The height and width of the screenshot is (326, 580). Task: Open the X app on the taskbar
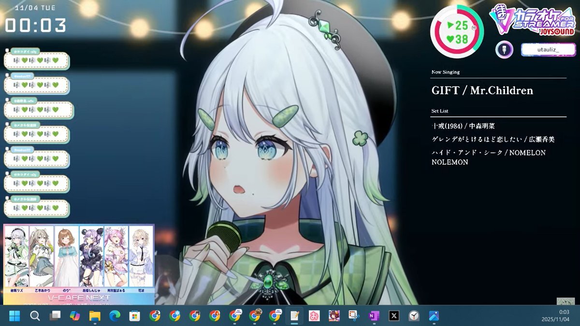(x=394, y=316)
